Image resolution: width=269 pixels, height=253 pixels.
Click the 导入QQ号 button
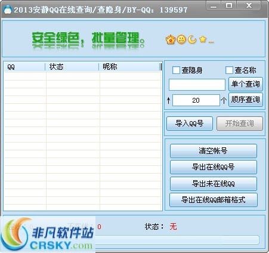click(x=190, y=124)
